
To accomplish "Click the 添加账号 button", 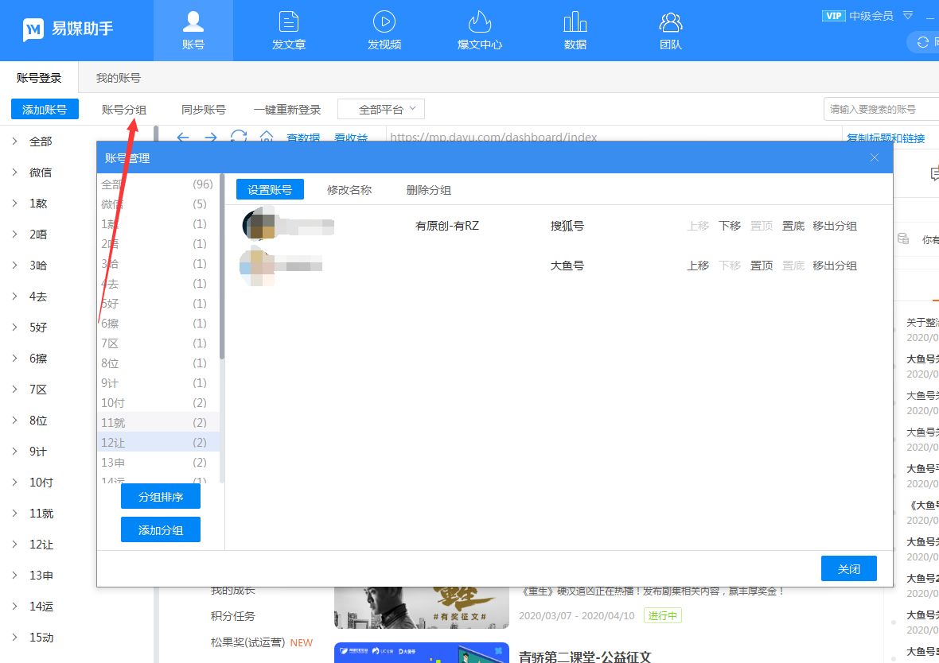I will tap(45, 110).
